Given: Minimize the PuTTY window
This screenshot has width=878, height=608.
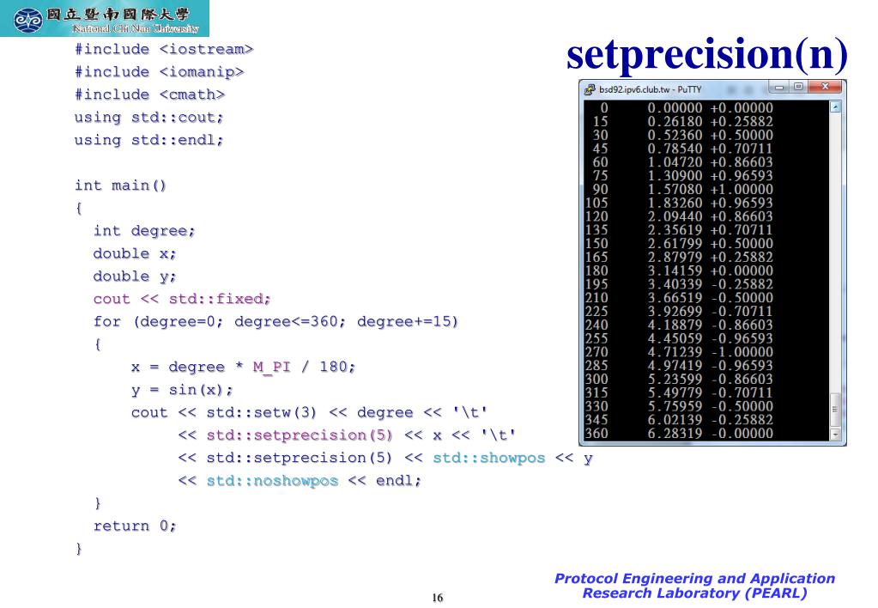Looking at the screenshot, I should (779, 87).
